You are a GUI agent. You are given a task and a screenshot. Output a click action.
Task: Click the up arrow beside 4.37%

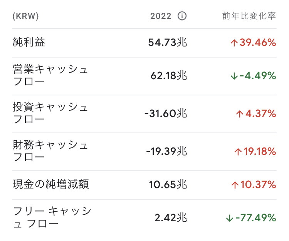click(240, 114)
